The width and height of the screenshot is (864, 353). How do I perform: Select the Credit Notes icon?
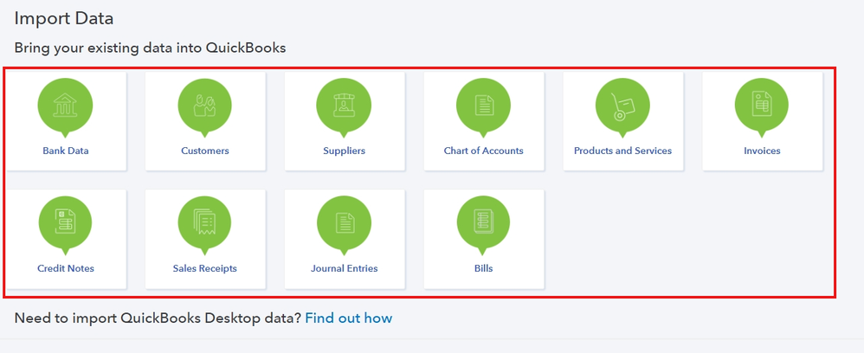[x=66, y=223]
